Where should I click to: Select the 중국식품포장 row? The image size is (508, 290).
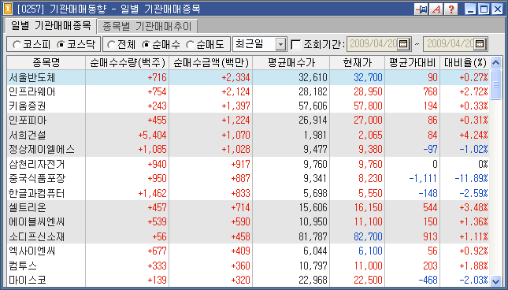click(248, 178)
